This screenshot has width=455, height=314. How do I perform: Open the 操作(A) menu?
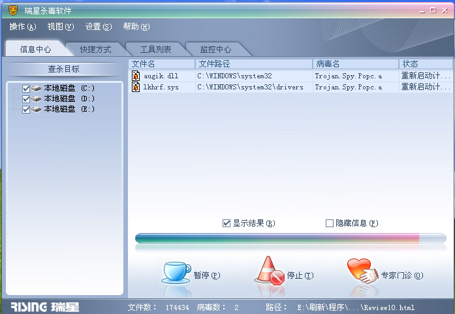pyautogui.click(x=23, y=27)
